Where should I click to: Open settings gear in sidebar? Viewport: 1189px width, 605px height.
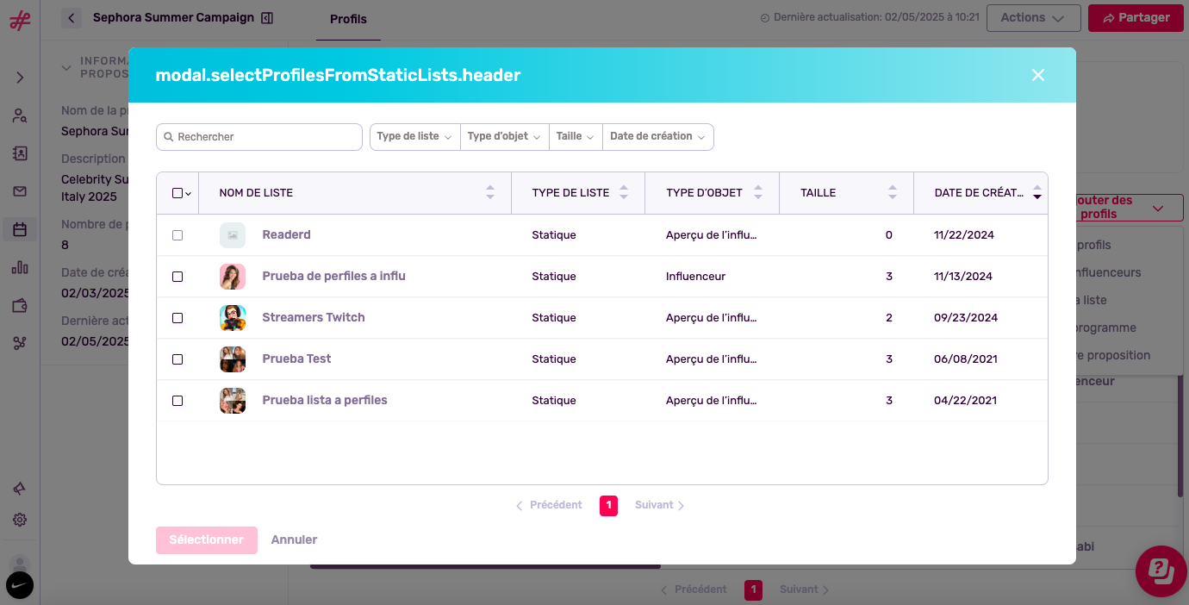(20, 520)
